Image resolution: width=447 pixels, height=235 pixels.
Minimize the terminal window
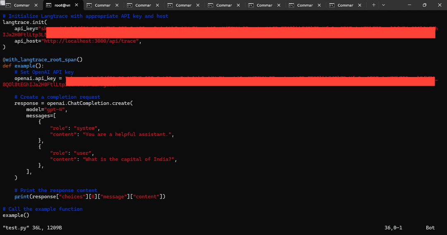[x=405, y=5]
